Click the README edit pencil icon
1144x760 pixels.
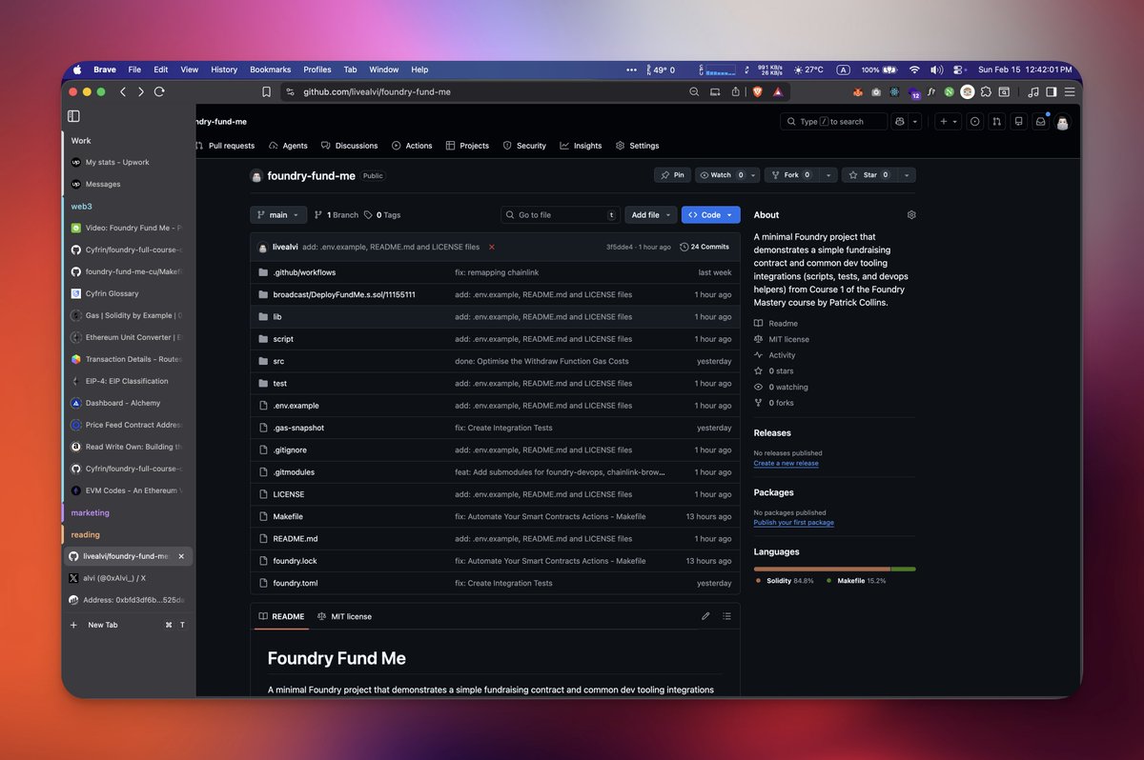[705, 616]
